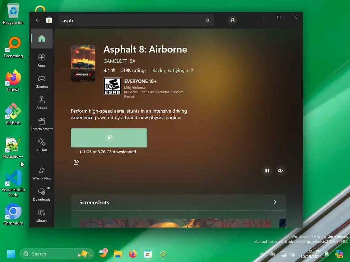Click the Asphalt 8 app cover thumbnail

tap(83, 63)
